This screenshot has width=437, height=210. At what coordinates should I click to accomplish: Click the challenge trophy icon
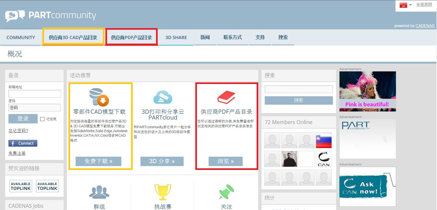163,192
